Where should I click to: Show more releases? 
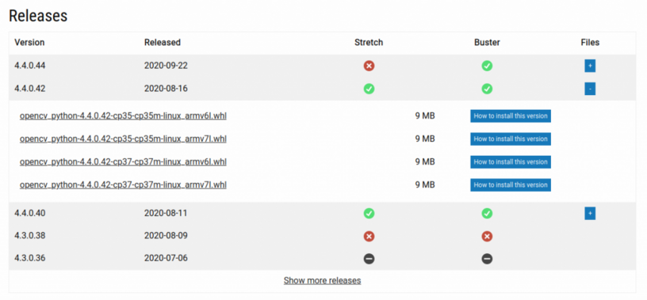pyautogui.click(x=322, y=281)
